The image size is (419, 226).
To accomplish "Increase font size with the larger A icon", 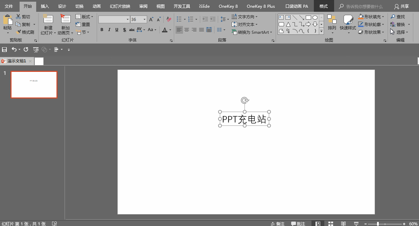I will (x=151, y=20).
